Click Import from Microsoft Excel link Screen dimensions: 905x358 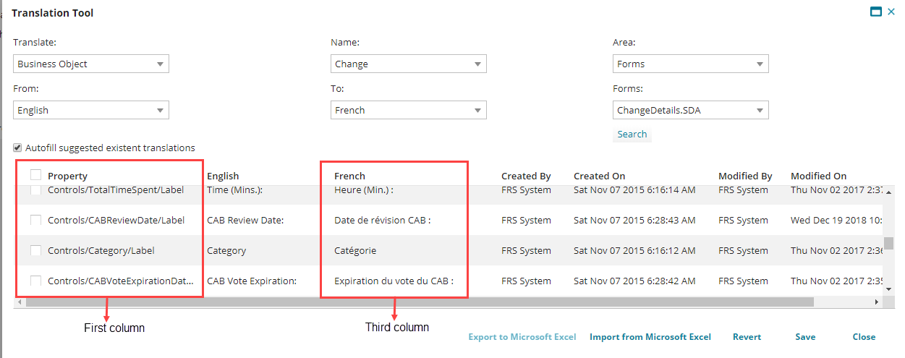click(650, 337)
